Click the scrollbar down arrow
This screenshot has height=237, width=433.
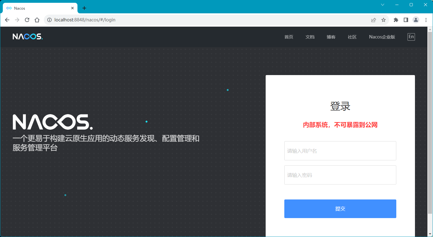point(430,234)
